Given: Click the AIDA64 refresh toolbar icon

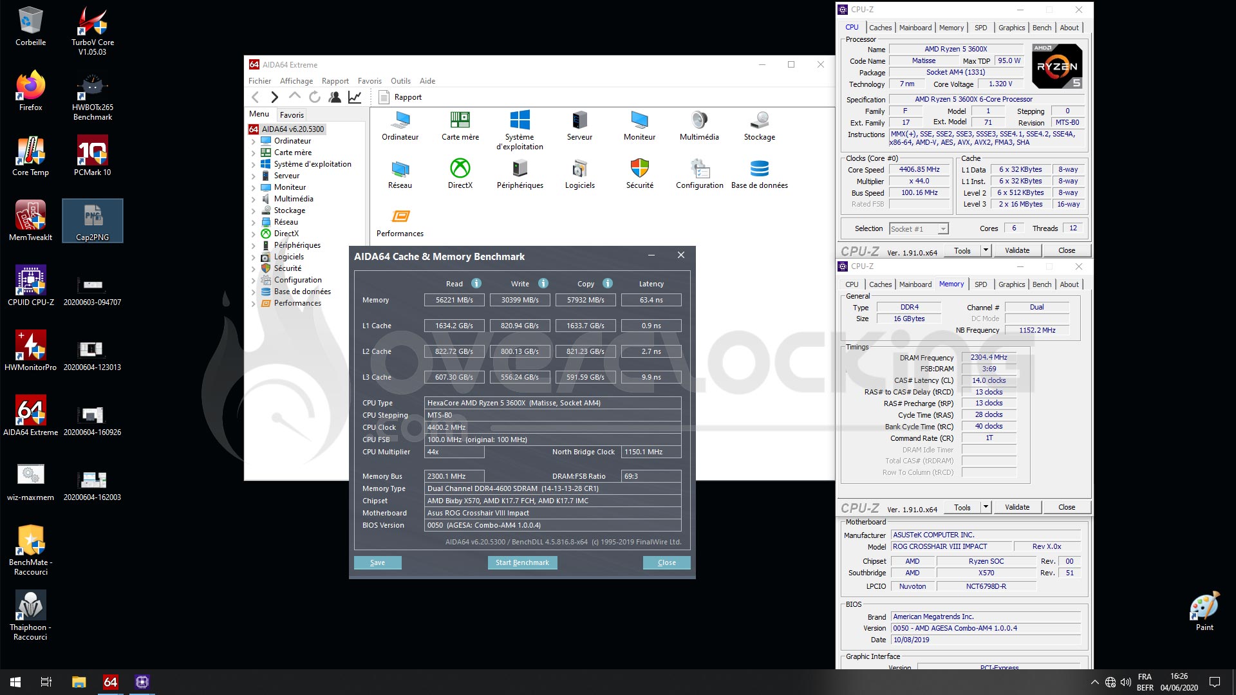Looking at the screenshot, I should click(x=315, y=97).
